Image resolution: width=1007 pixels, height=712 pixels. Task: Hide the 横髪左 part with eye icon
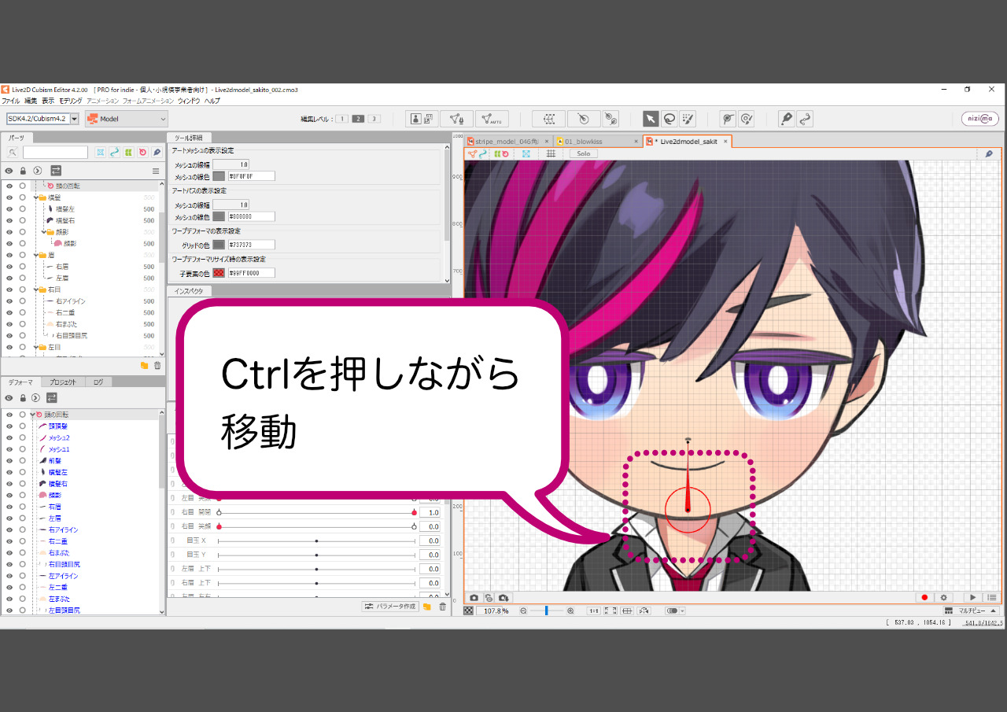9,209
